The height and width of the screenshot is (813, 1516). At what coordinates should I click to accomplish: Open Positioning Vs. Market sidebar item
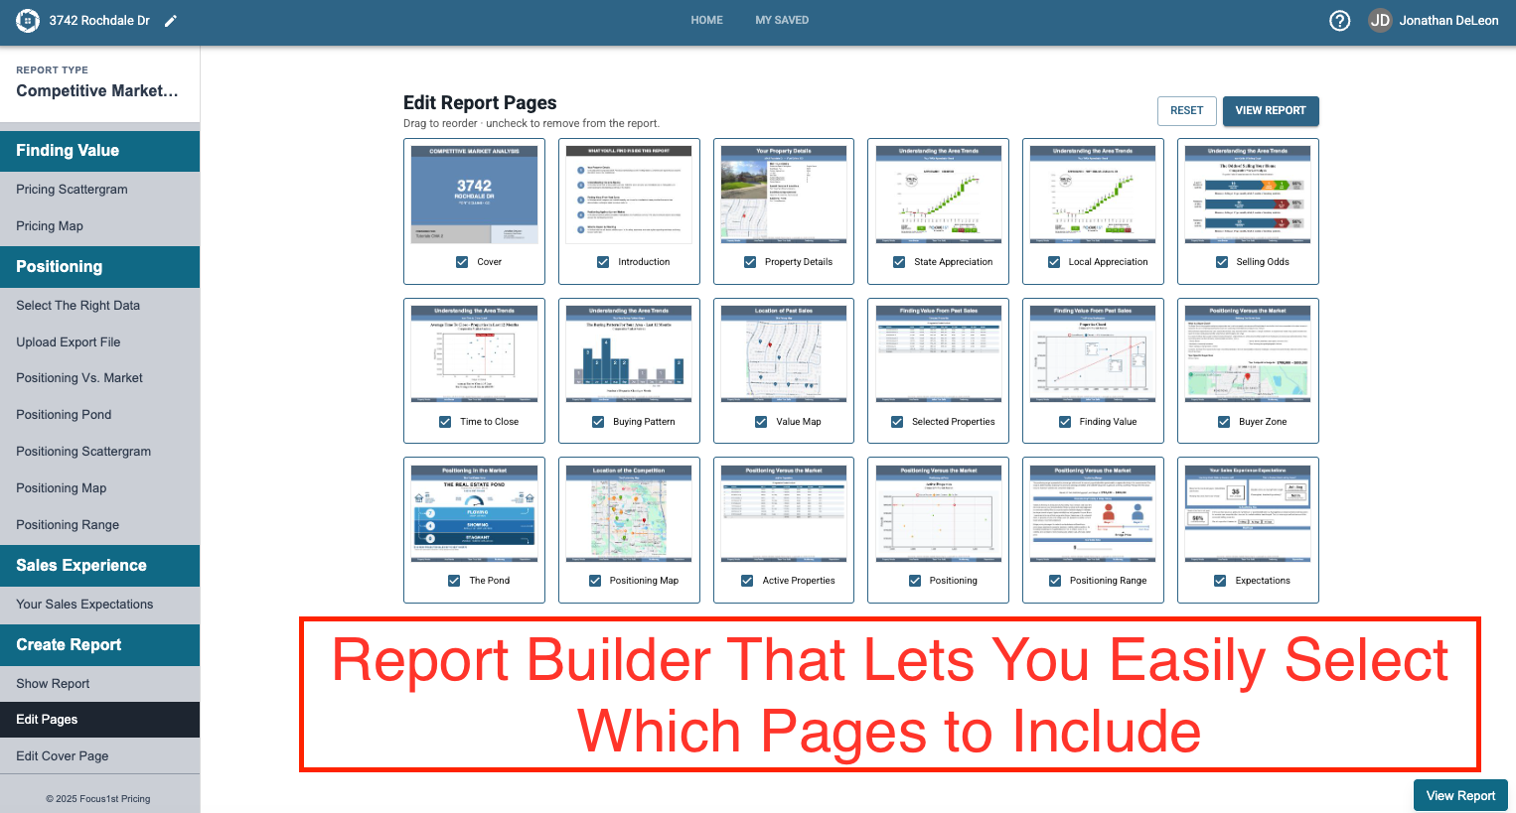tap(99, 378)
